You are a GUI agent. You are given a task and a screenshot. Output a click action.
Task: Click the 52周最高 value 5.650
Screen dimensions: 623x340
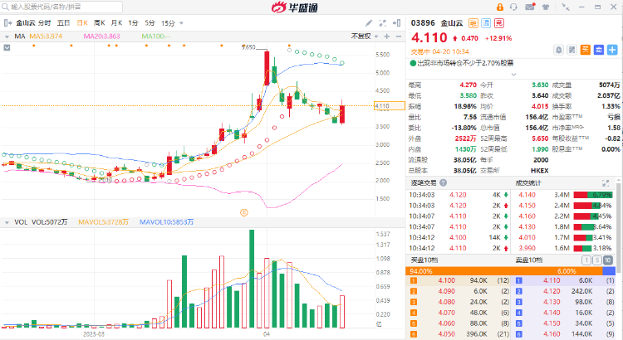[x=540, y=138]
